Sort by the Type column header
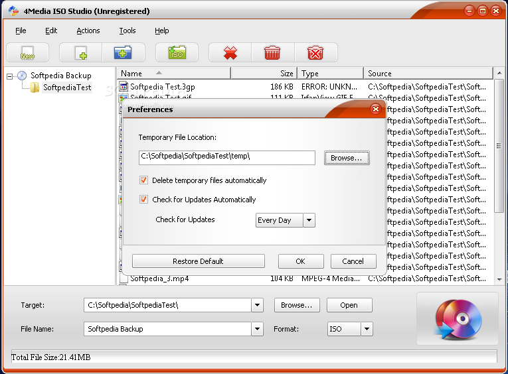 tap(331, 74)
